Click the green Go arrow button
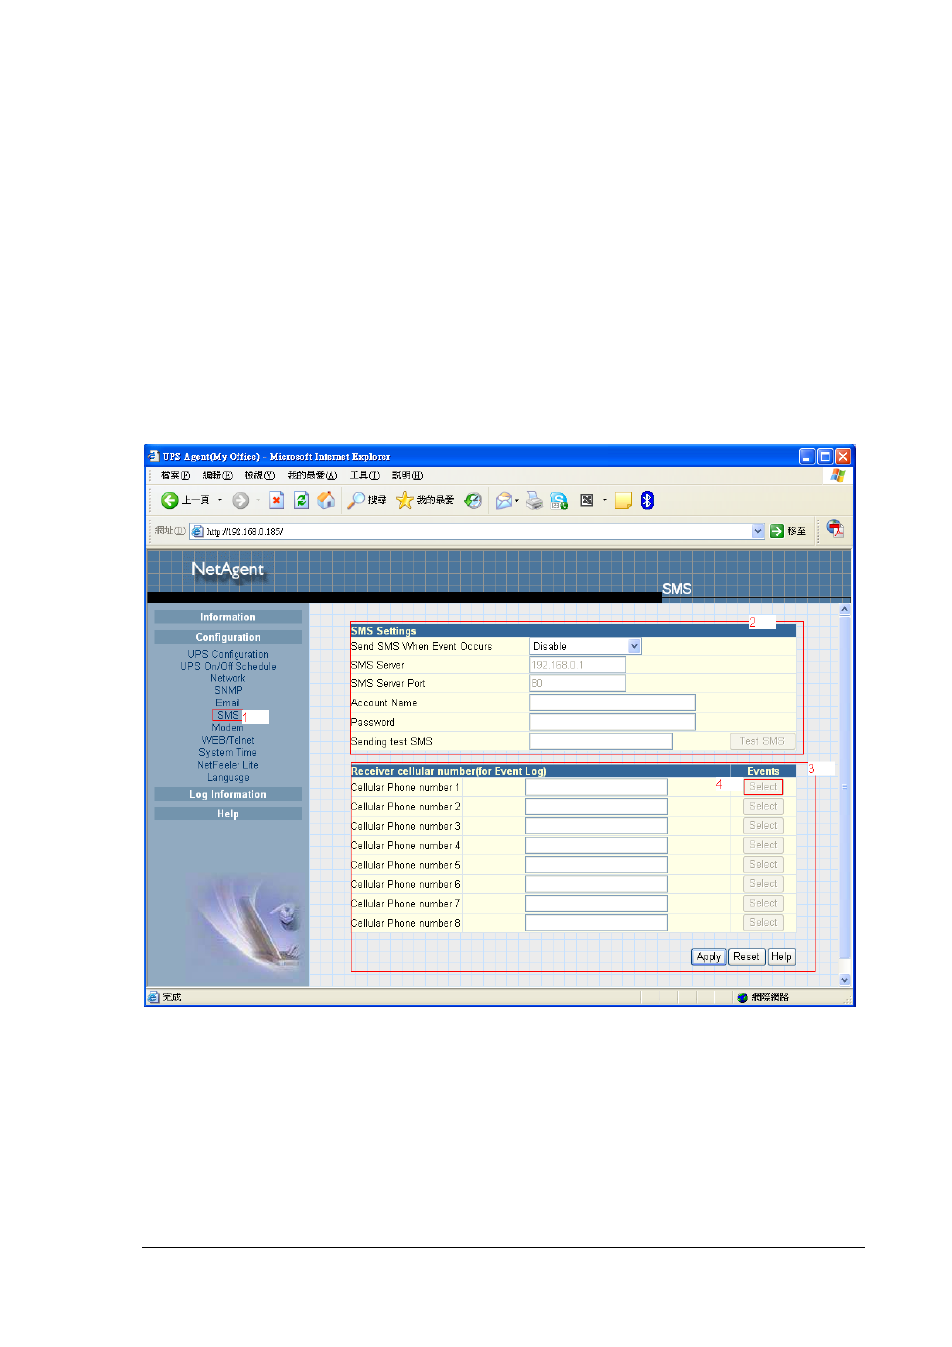Viewport: 952px width, 1347px height. pos(777,531)
